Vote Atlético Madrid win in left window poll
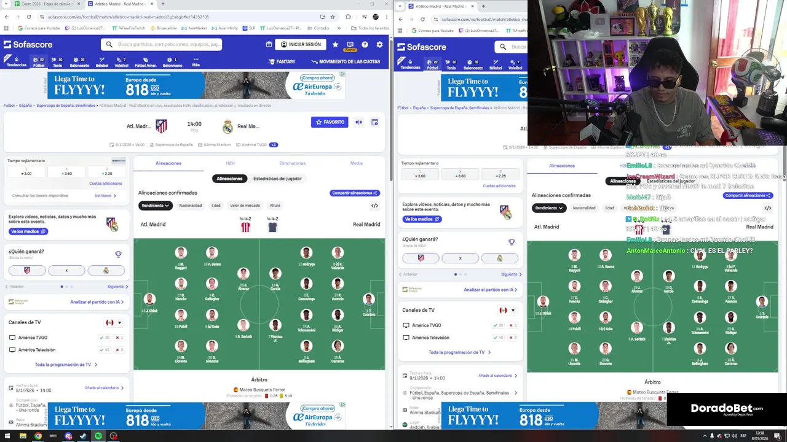This screenshot has width=787, height=442. [x=27, y=270]
